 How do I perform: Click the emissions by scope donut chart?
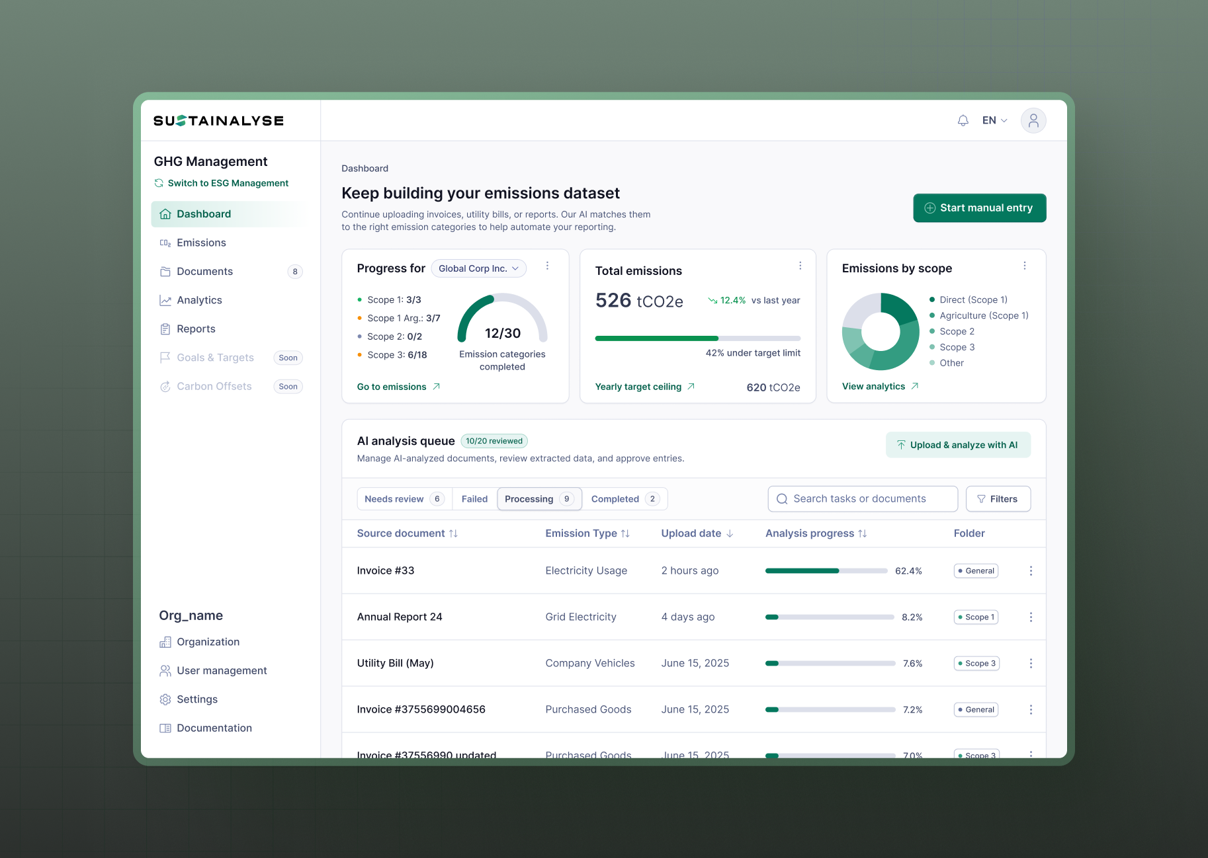coord(881,332)
